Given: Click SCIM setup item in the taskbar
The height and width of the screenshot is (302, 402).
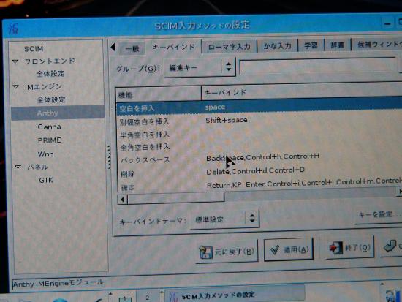Looking at the screenshot, I should tap(235, 295).
